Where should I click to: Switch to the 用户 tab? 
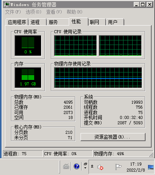(x=115, y=22)
